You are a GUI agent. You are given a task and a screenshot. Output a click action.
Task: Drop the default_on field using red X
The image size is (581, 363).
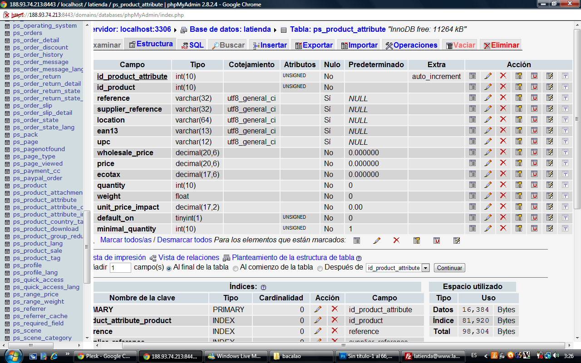tap(503, 217)
